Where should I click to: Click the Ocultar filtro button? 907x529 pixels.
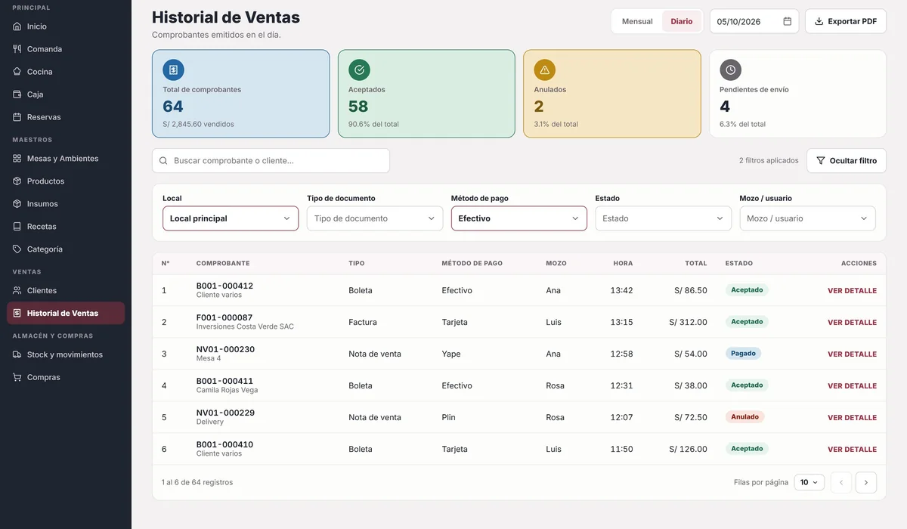click(847, 161)
